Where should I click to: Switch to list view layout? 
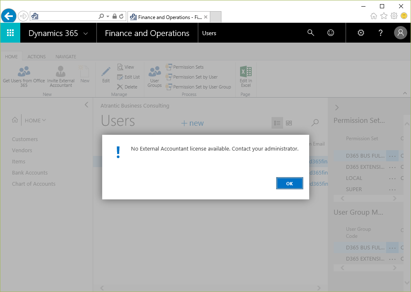277,123
